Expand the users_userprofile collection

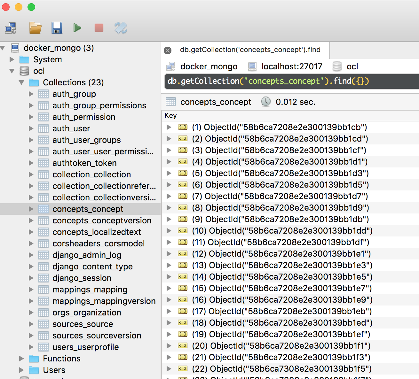pos(31,347)
